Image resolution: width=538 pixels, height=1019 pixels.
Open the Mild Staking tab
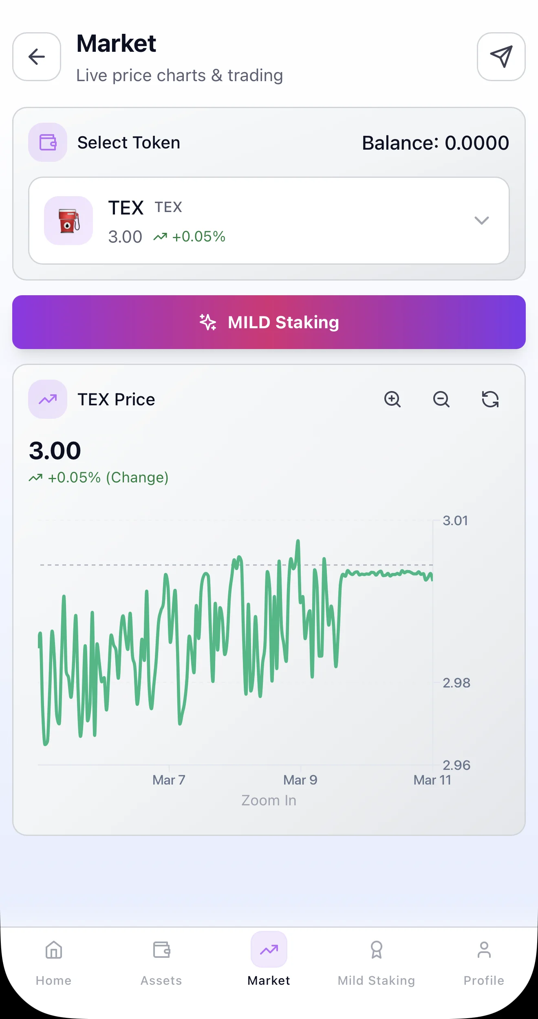(377, 963)
